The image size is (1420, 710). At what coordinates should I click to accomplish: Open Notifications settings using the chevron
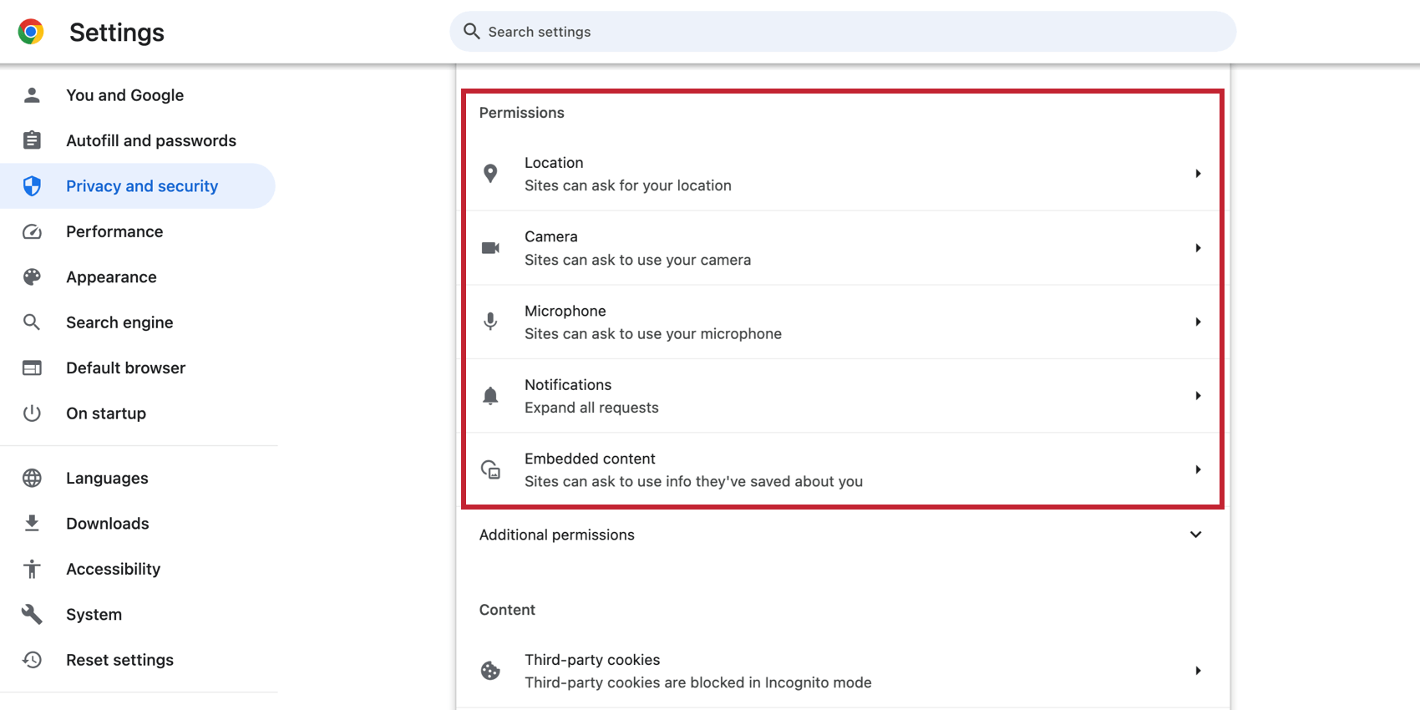point(1198,395)
